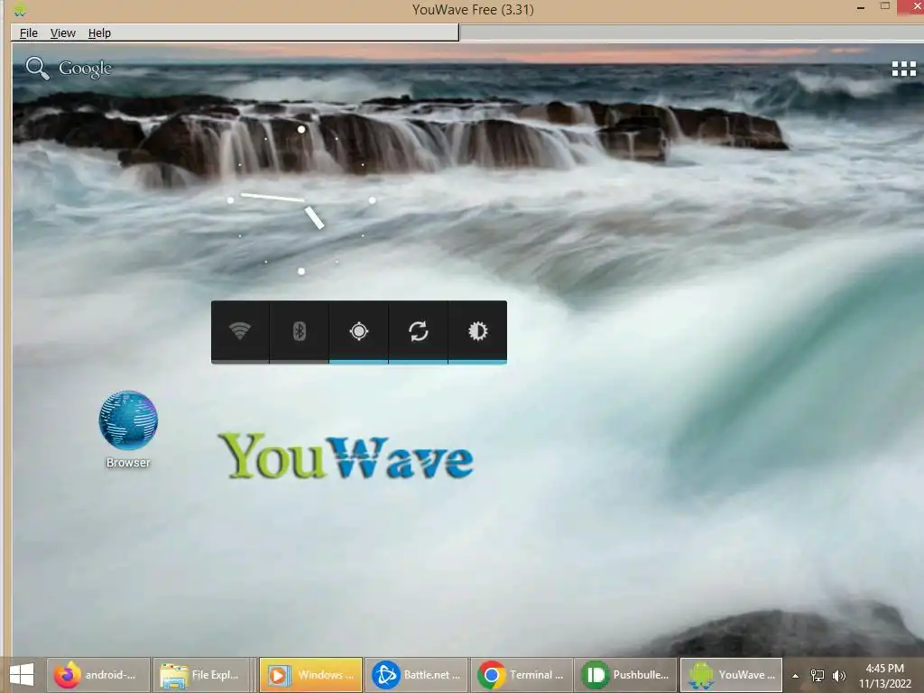Open the taskbar clock and date
Image resolution: width=924 pixels, height=693 pixels.
(x=884, y=676)
